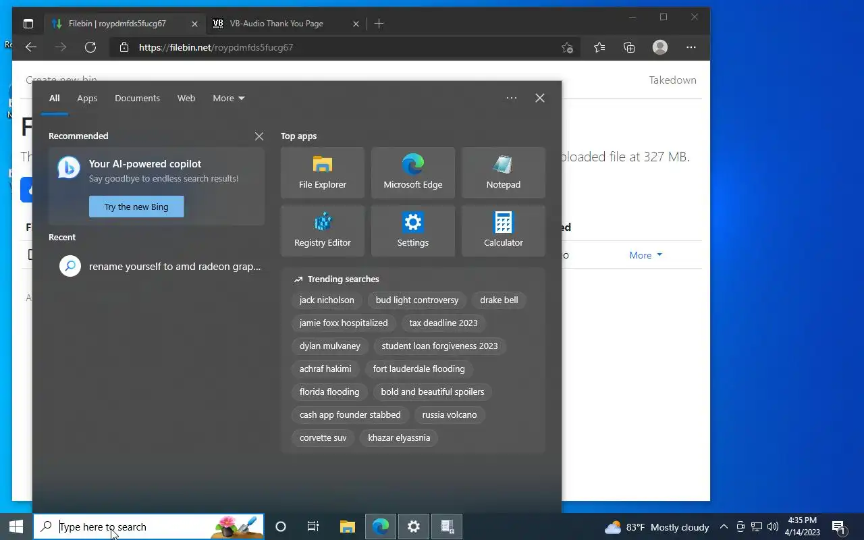Add this page to favorites star icon

(x=567, y=47)
